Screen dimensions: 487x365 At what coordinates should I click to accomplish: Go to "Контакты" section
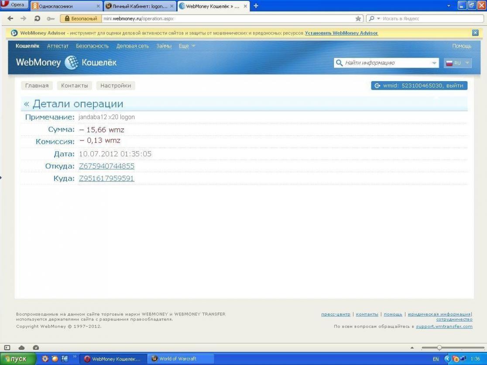74,85
